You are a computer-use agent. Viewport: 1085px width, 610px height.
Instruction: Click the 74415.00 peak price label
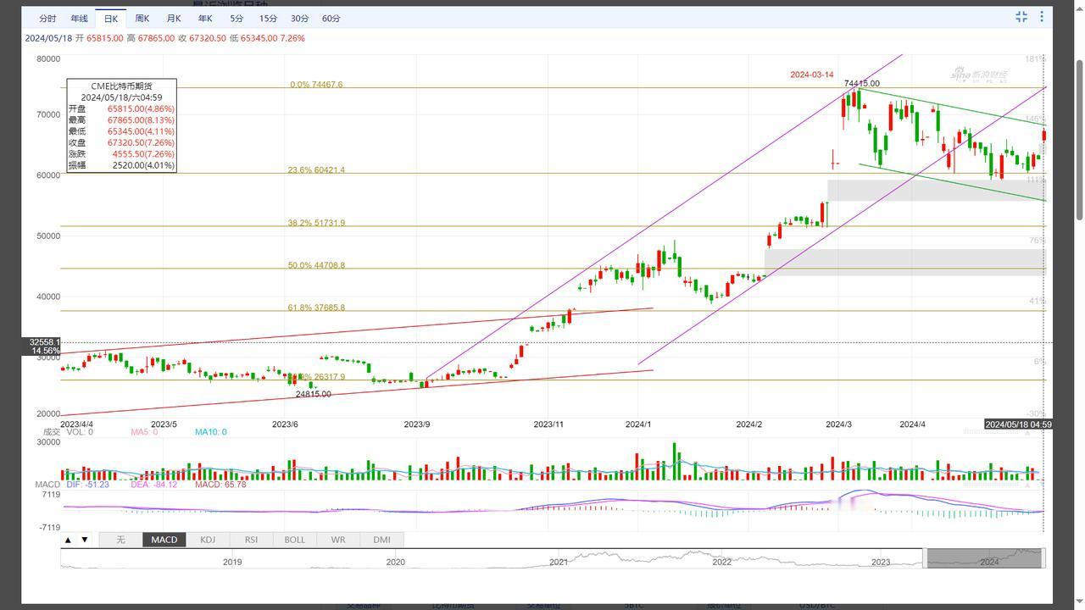pos(862,84)
